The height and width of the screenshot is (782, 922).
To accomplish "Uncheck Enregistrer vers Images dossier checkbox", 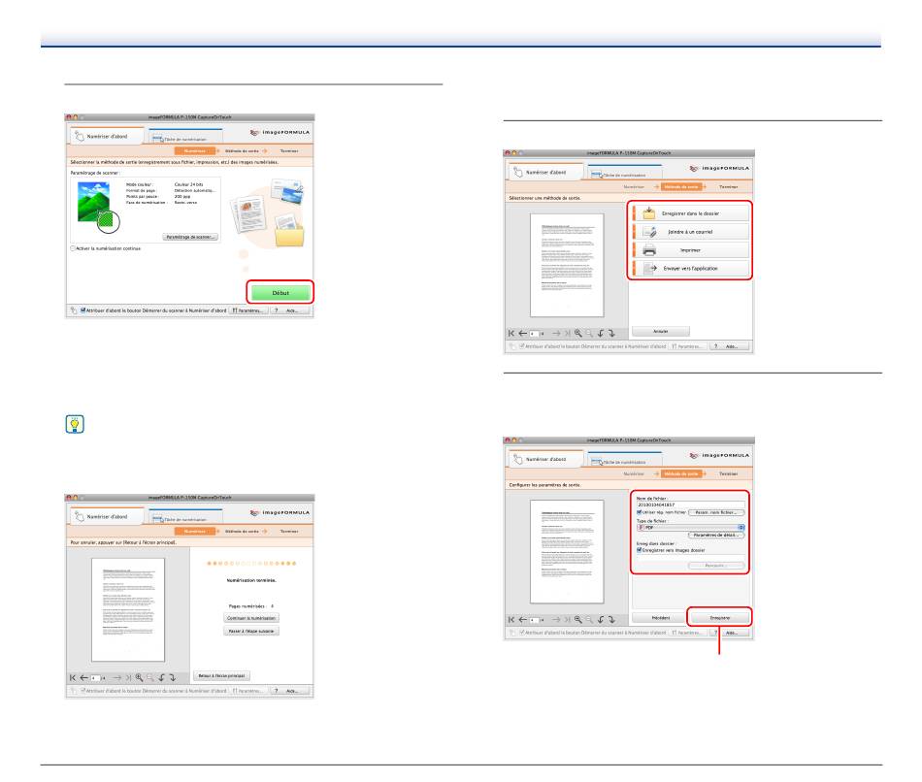I will coord(637,550).
